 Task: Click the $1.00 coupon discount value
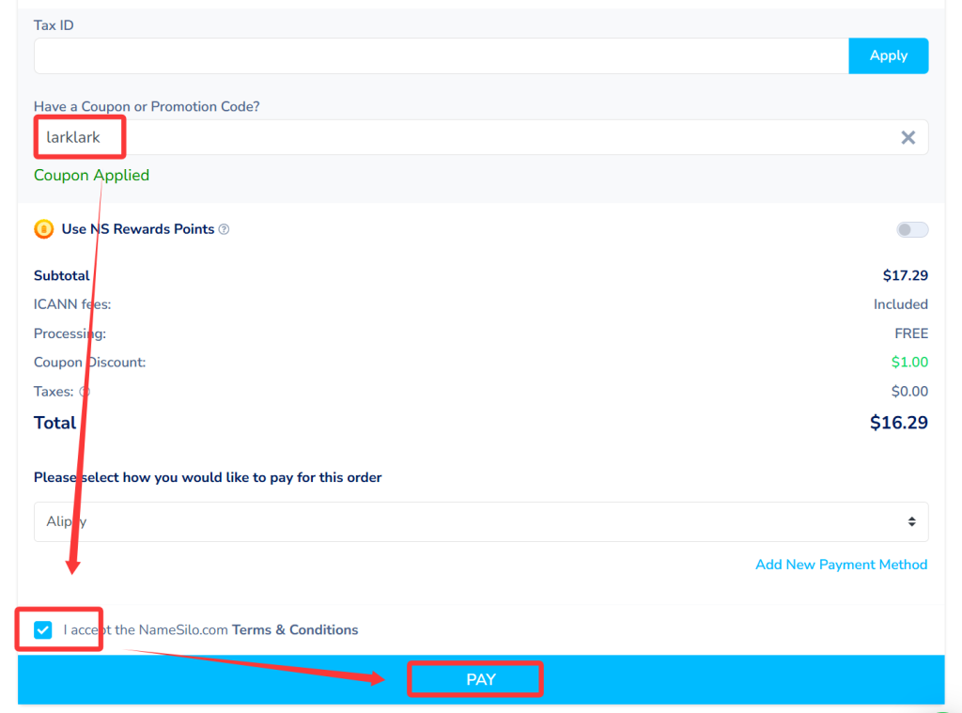pyautogui.click(x=908, y=363)
